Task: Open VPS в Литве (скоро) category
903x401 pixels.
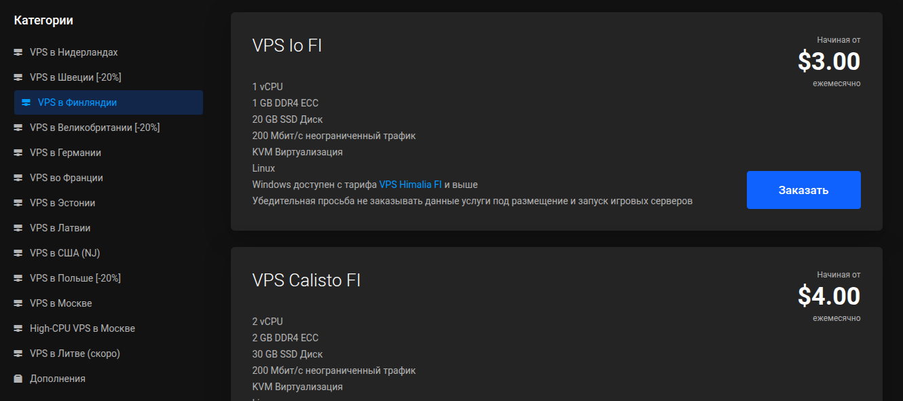Action: coord(75,354)
